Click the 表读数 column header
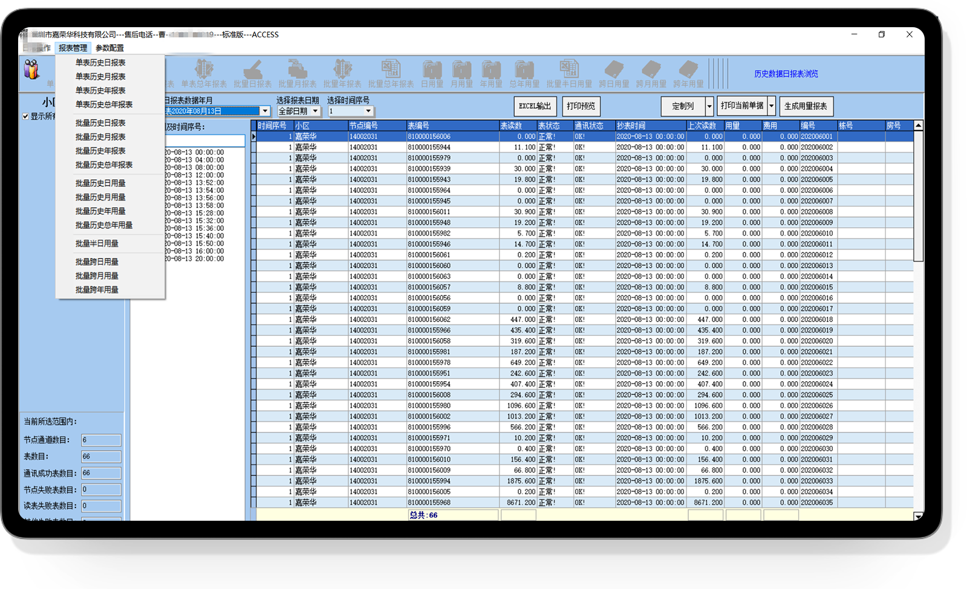Viewport: 967px width, 589px height. (x=518, y=126)
